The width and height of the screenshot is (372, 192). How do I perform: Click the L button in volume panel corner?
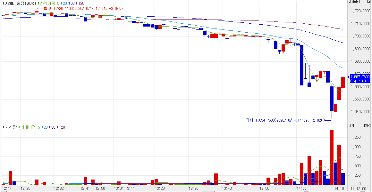pyautogui.click(x=349, y=125)
